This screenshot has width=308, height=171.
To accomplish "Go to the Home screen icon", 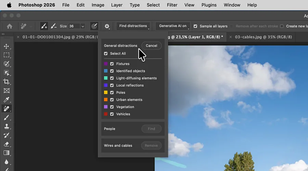I will (x=10, y=26).
